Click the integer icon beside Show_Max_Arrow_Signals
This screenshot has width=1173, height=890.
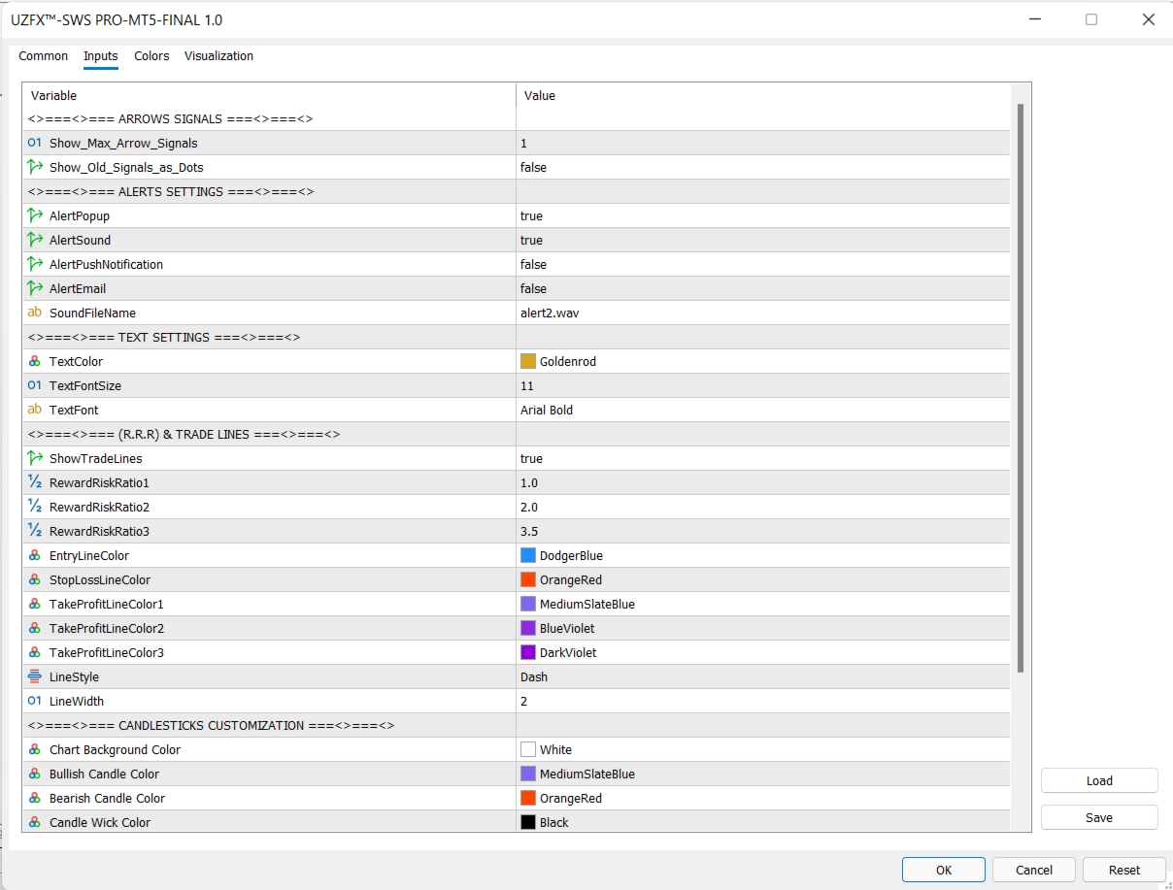(x=35, y=143)
